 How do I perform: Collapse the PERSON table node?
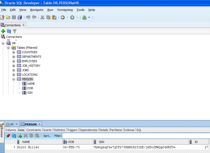coord(14,79)
